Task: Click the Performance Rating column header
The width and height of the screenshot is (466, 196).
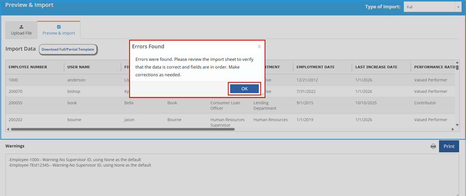Action: coord(434,67)
